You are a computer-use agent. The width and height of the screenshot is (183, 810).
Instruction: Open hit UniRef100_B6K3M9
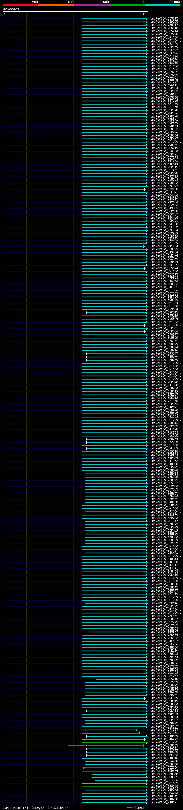click(x=164, y=692)
